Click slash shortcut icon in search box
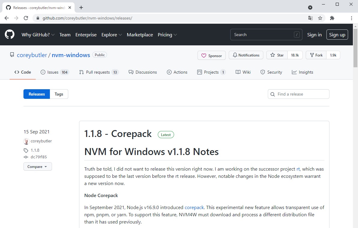The width and height of the screenshot is (358, 228). click(297, 35)
